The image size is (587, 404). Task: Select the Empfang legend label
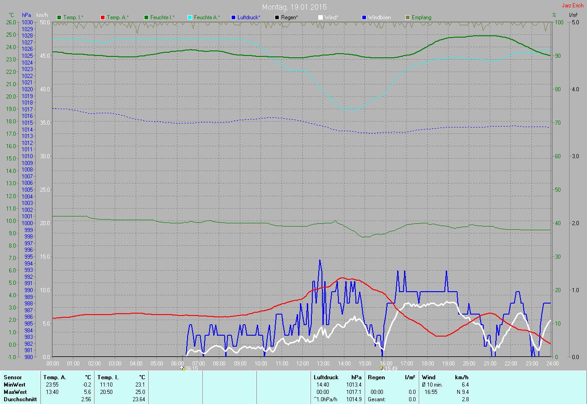click(421, 17)
